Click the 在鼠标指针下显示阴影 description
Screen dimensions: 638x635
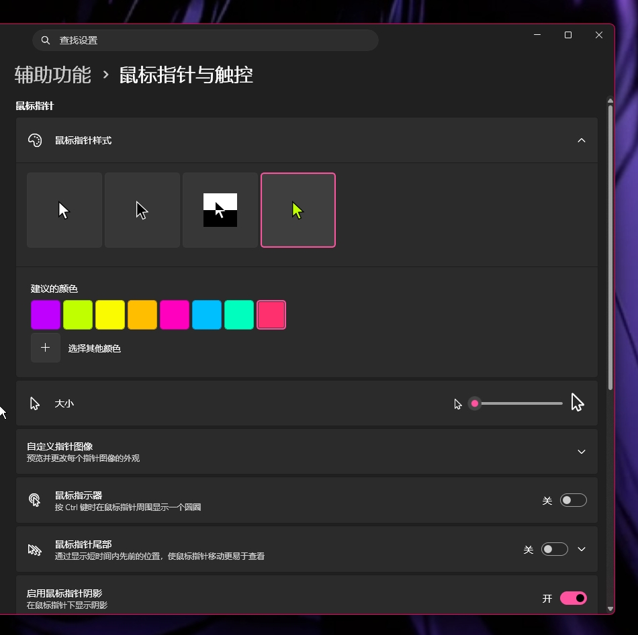pyautogui.click(x=67, y=605)
